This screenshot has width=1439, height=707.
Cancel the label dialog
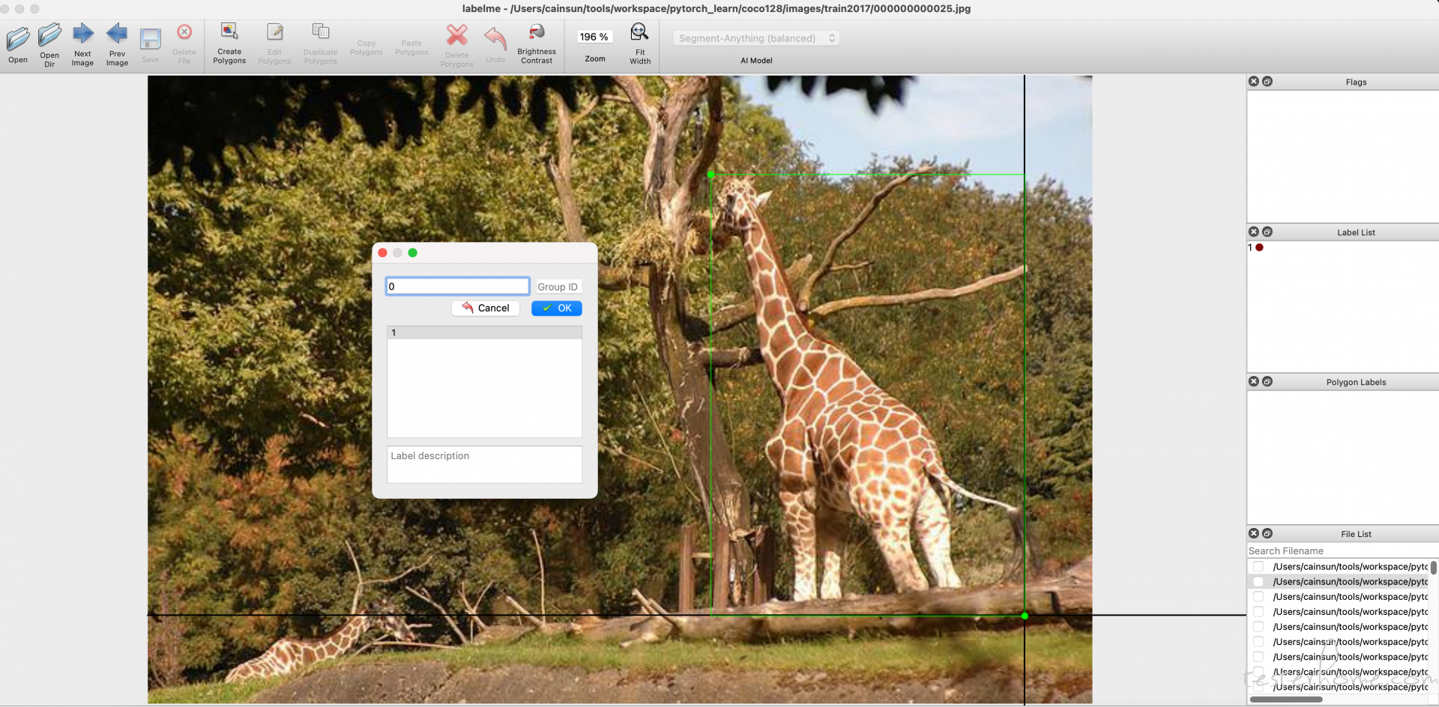click(x=486, y=309)
